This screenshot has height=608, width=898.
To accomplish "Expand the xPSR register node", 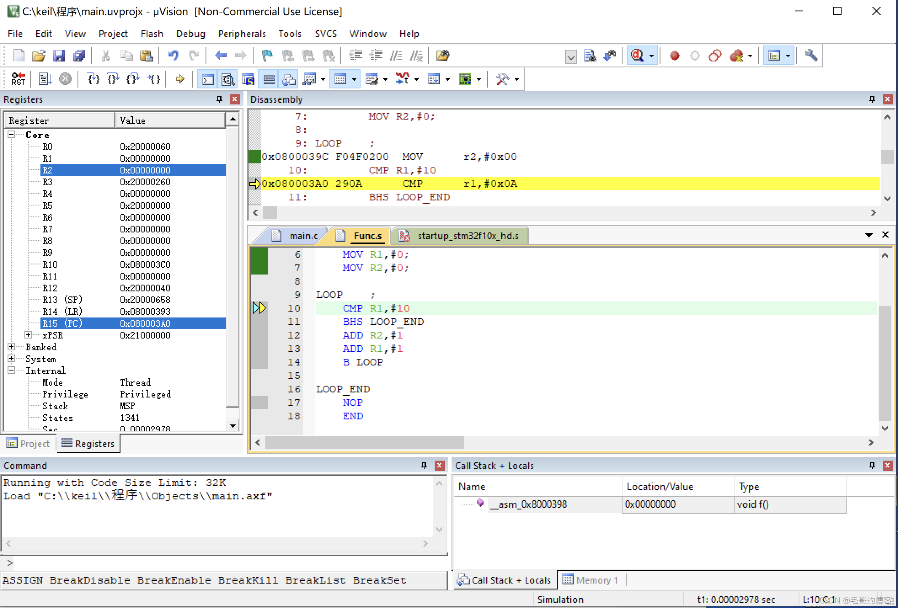I will (x=28, y=335).
